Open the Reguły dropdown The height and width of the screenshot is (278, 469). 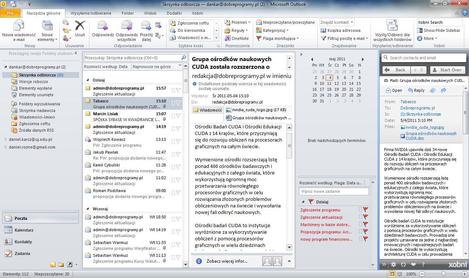236,30
